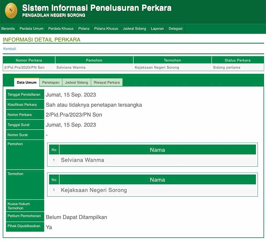Click summary cell Kejaksaan Negeri Sorong
This screenshot has height=241, width=266.
(x=157, y=67)
